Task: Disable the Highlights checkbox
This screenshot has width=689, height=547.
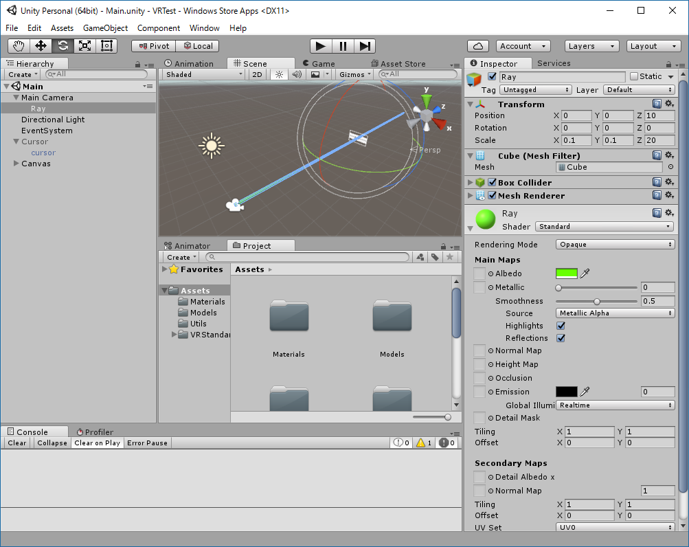Action: coord(561,326)
